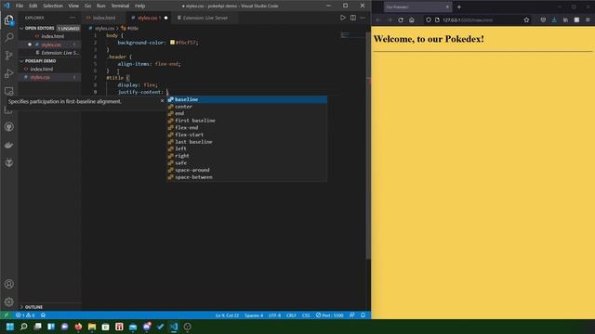The image size is (595, 334).
Task: Click the Port : 5500 Live Server button
Action: 330,315
